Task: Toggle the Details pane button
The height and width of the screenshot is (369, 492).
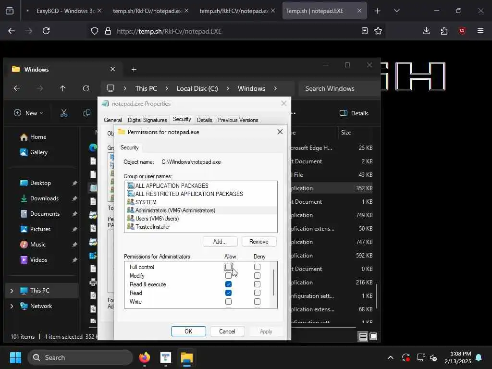Action: (354, 113)
